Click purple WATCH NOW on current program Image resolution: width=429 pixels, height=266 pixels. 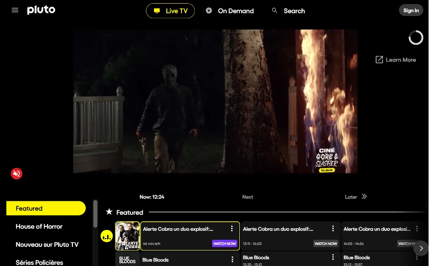tap(225, 244)
